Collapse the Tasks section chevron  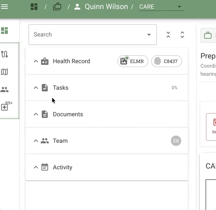click(x=36, y=88)
